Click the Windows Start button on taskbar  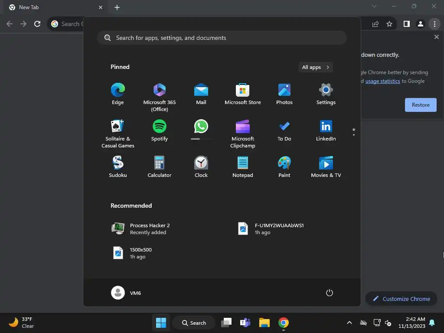[161, 323]
